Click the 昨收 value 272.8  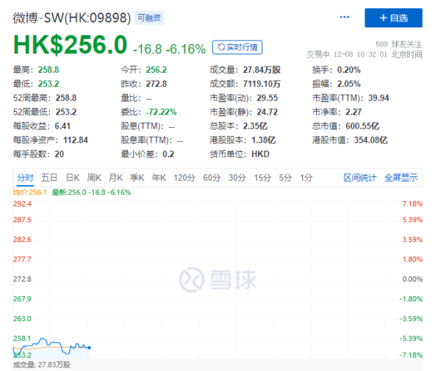pyautogui.click(x=156, y=84)
